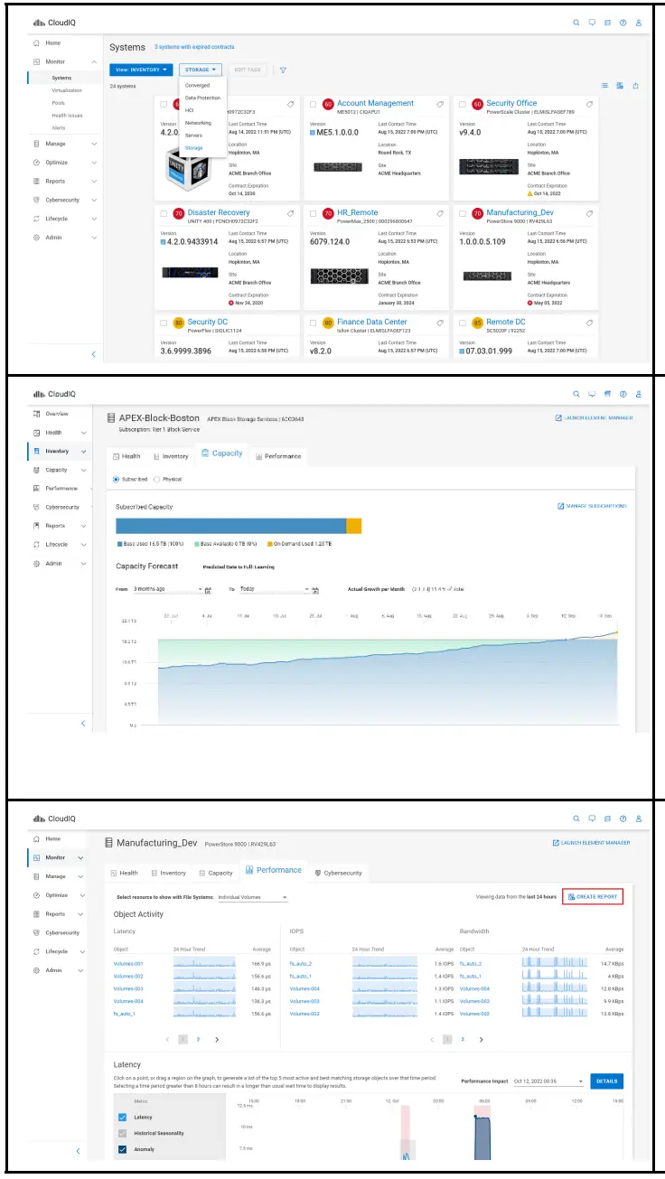The width and height of the screenshot is (665, 1179).
Task: Switch to the Cybersecurity tab on Manufacturing_Dev
Action: tap(338, 873)
